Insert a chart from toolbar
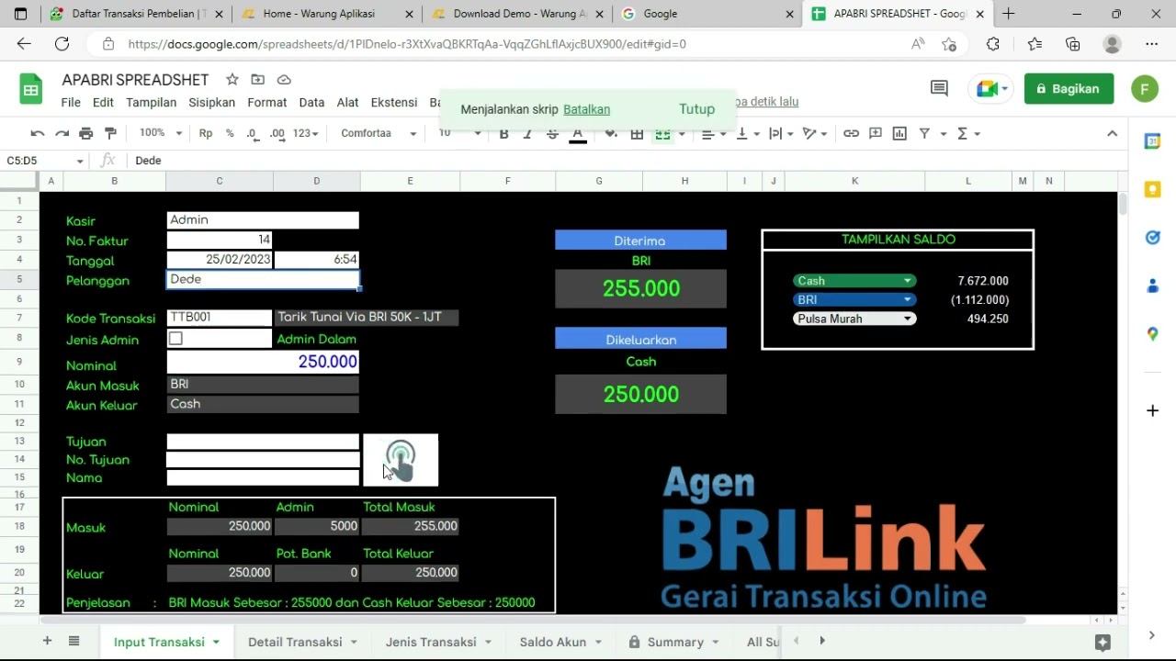Screen dimensions: 1176x661 pyautogui.click(x=899, y=134)
